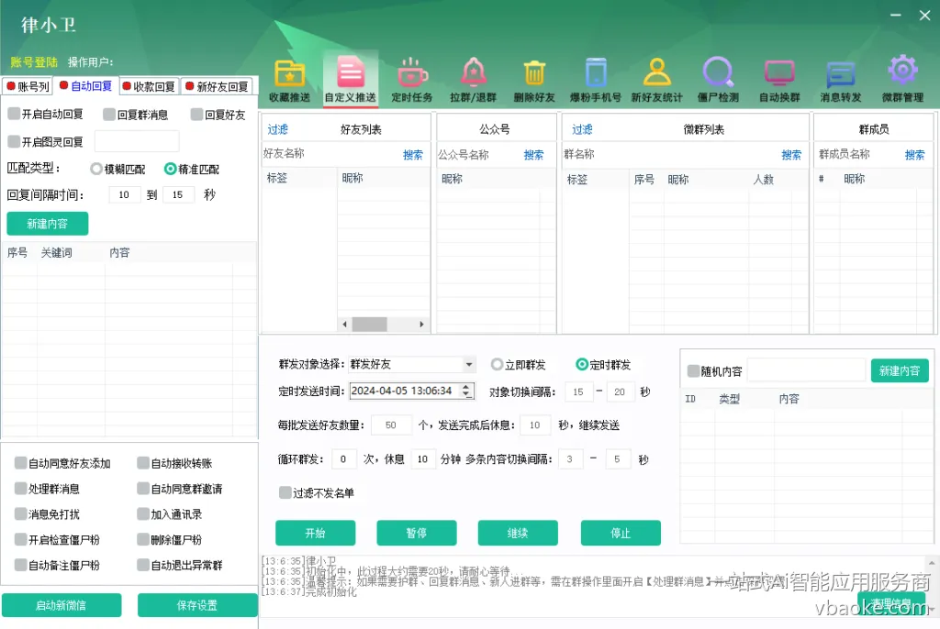Click the 暂停 button
Viewport: 940px width, 629px height.
pos(417,533)
